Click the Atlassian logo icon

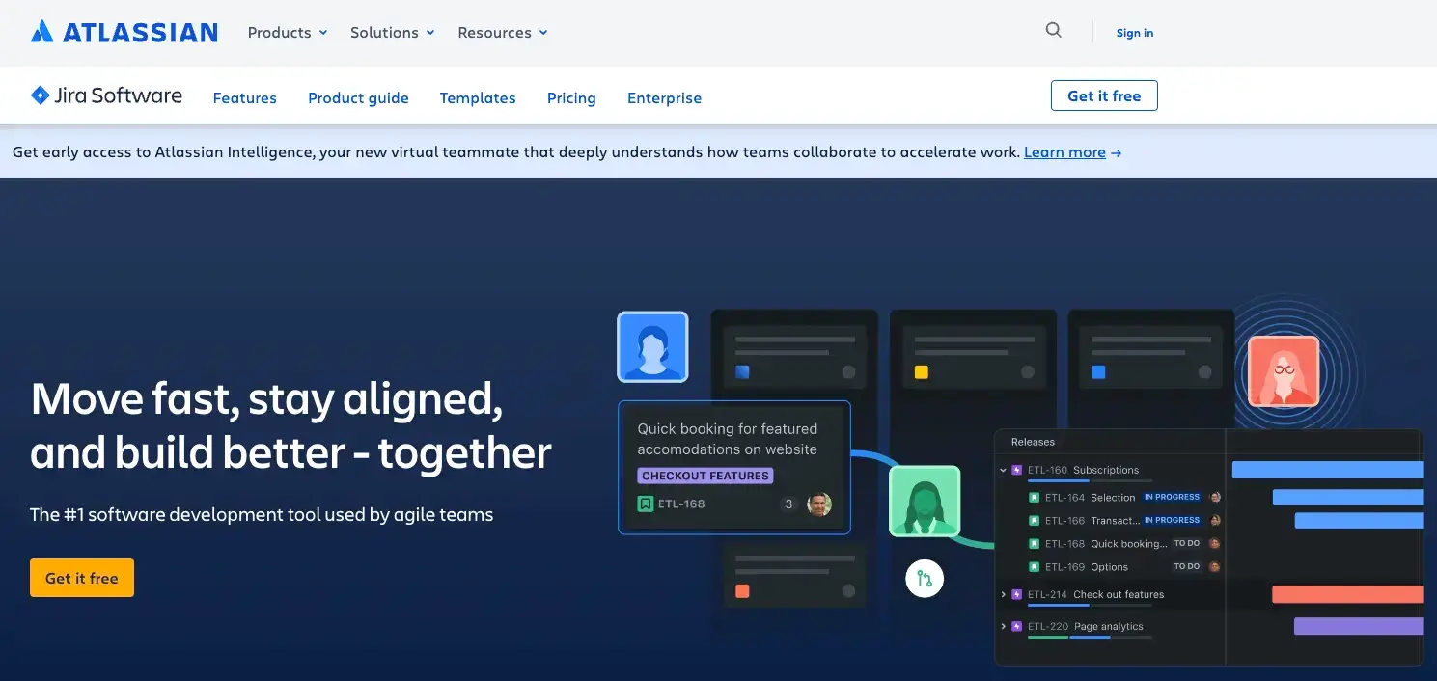point(43,30)
